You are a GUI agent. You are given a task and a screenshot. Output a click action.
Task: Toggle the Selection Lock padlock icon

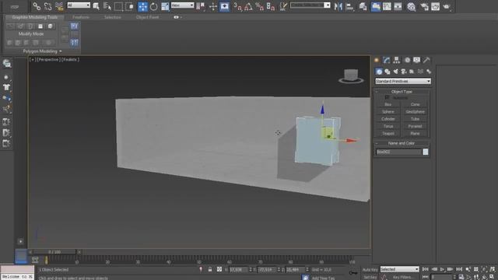click(210, 270)
